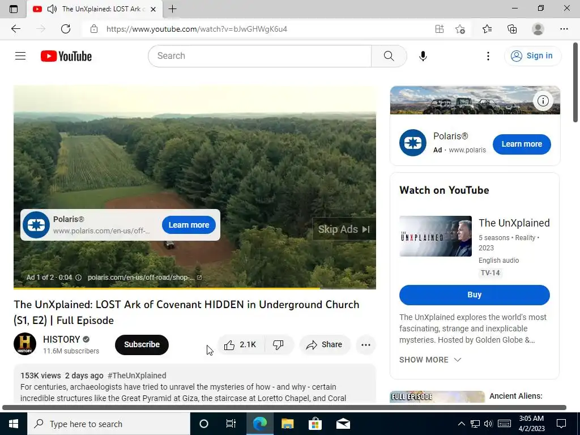
Task: Open the Mail app from the taskbar
Action: coord(343,424)
